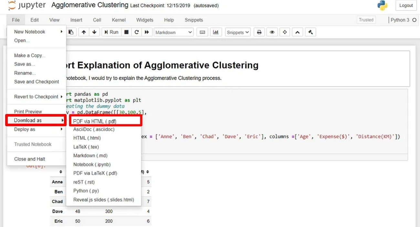Screen dimensions: 420x227
Task: Open the Widgets menu
Action: coord(145,20)
